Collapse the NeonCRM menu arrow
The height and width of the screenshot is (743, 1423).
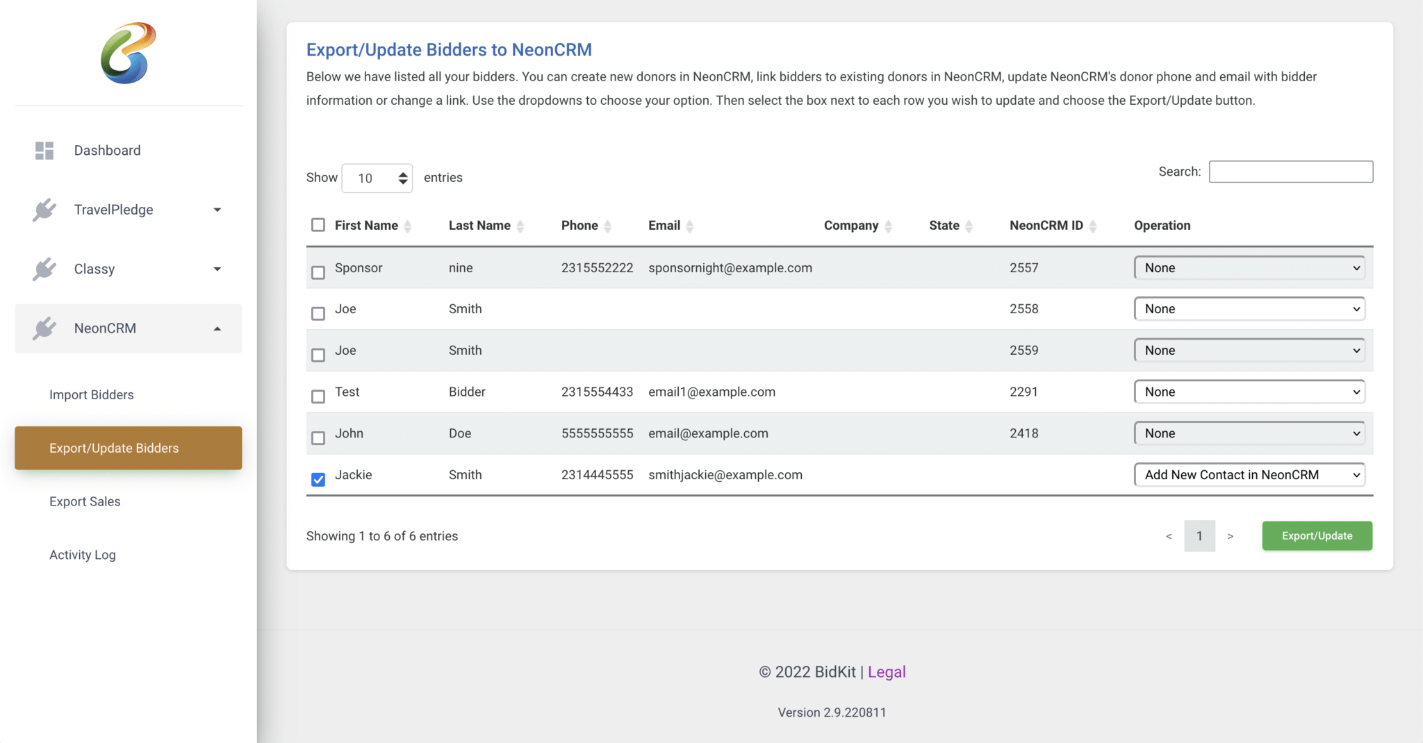(x=217, y=328)
